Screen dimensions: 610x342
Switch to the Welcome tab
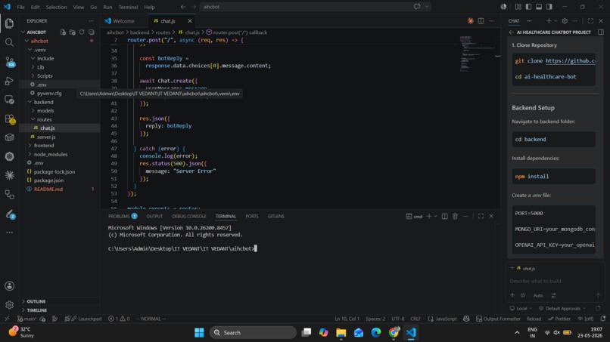coord(124,21)
